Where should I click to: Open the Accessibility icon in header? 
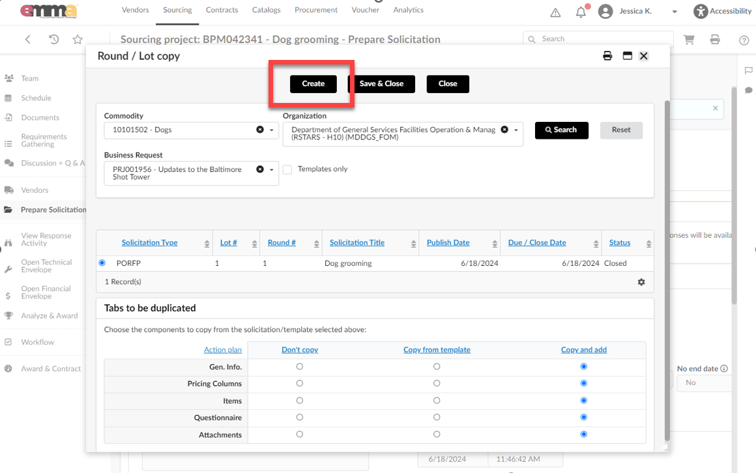pyautogui.click(x=701, y=11)
